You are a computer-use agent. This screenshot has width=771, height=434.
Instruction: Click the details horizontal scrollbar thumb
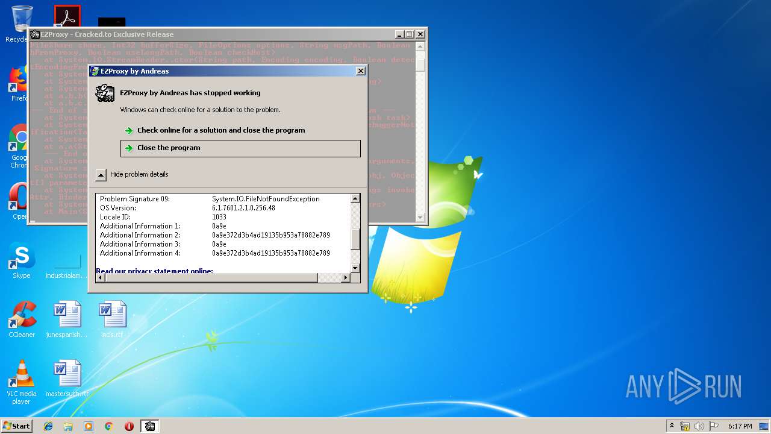coord(211,277)
